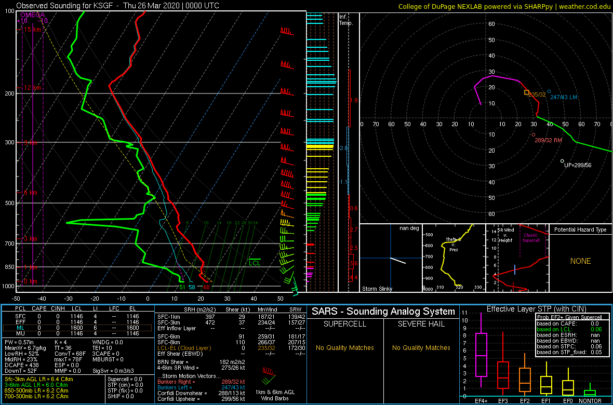Click the surface temperature value 68
This screenshot has height=405, width=613.
[206, 287]
